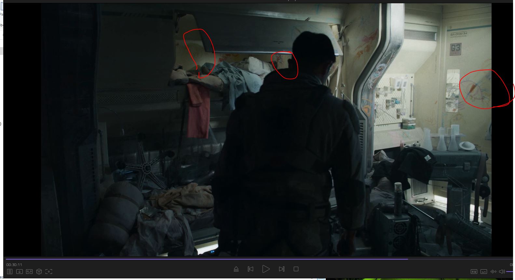Enable VR 360 video mode icon
This screenshot has height=280, width=515.
(x=29, y=272)
